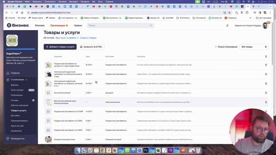Open the 'Все товары' filter dropdown

point(254,47)
